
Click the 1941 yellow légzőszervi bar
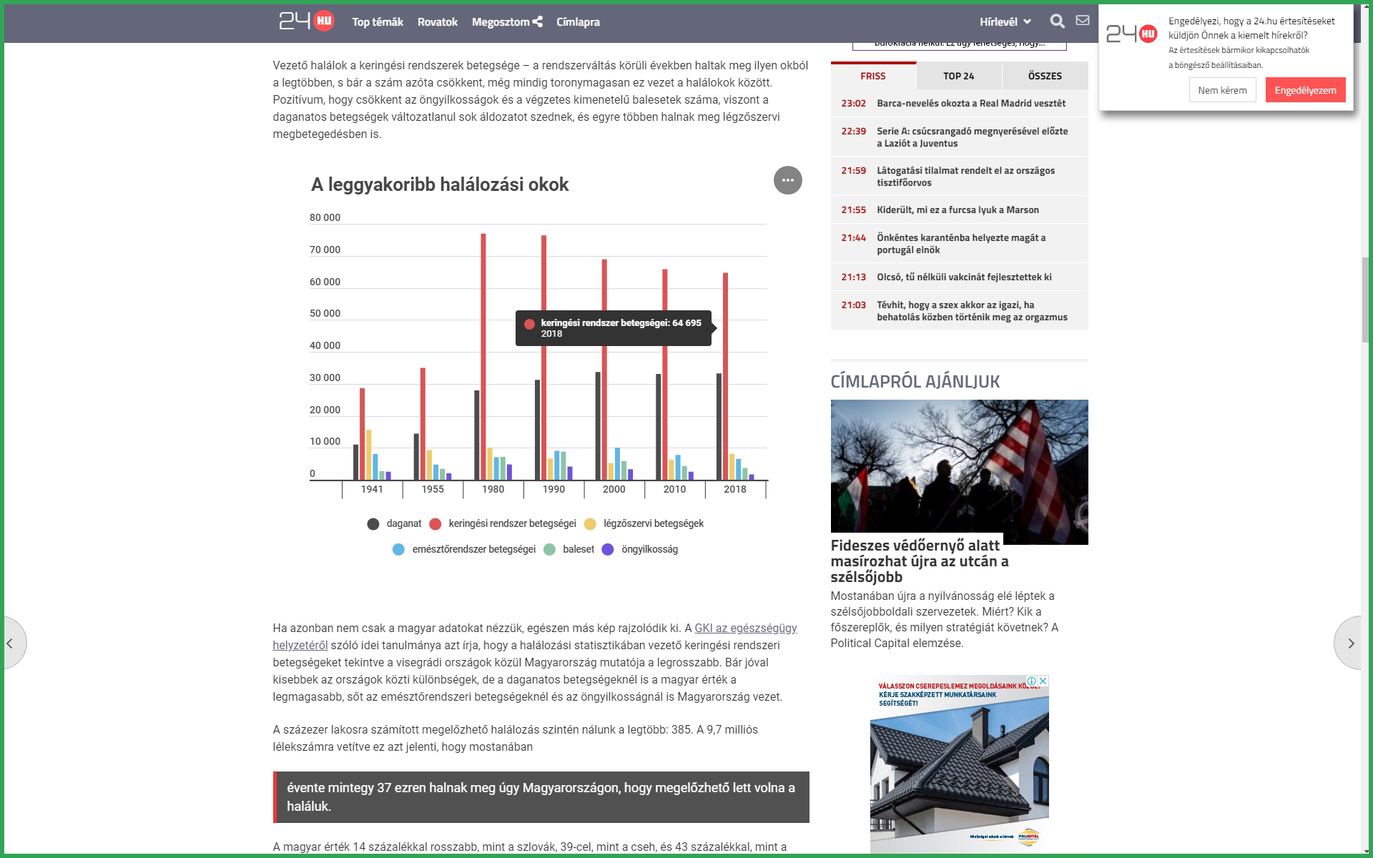point(368,455)
